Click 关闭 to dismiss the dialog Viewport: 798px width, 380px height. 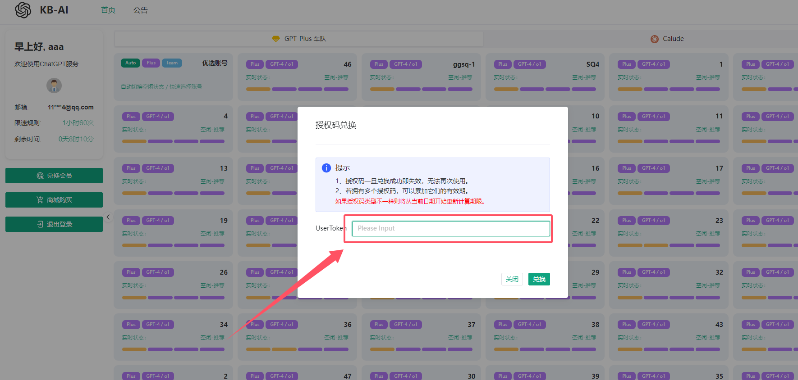(x=512, y=279)
